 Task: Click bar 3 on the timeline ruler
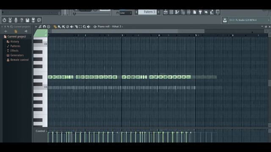122,35
